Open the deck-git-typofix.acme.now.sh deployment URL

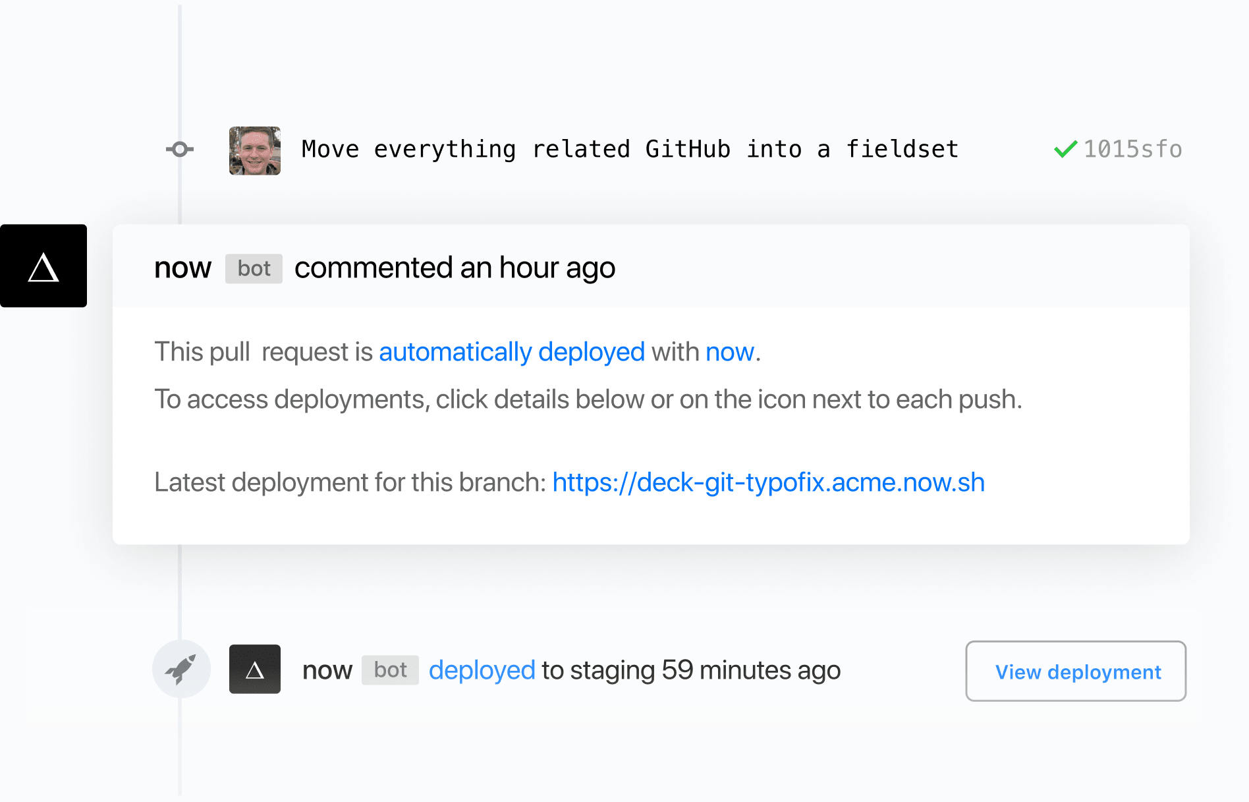(768, 482)
